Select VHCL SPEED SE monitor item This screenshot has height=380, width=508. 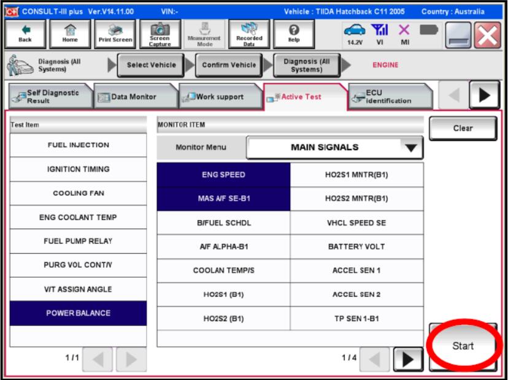[356, 223]
